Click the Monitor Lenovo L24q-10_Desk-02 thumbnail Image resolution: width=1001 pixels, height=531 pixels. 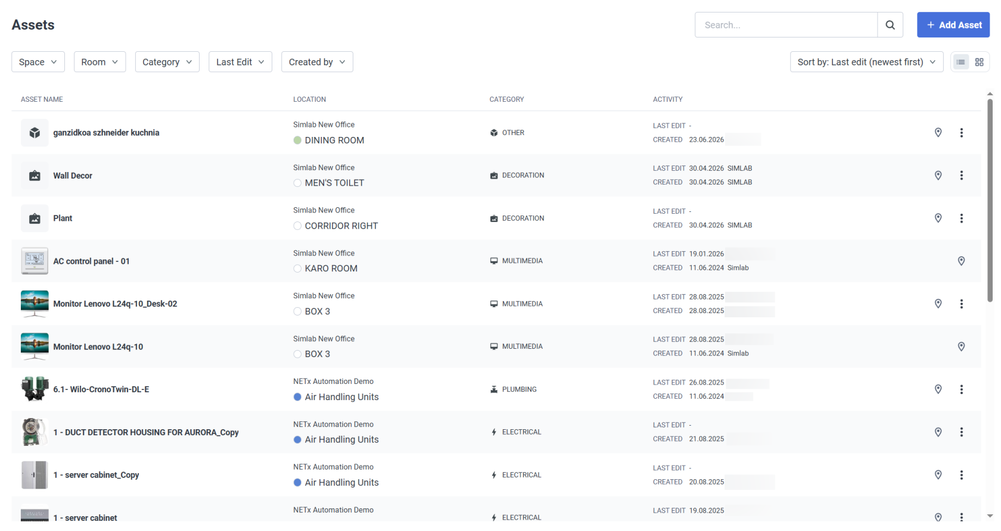[x=35, y=304]
